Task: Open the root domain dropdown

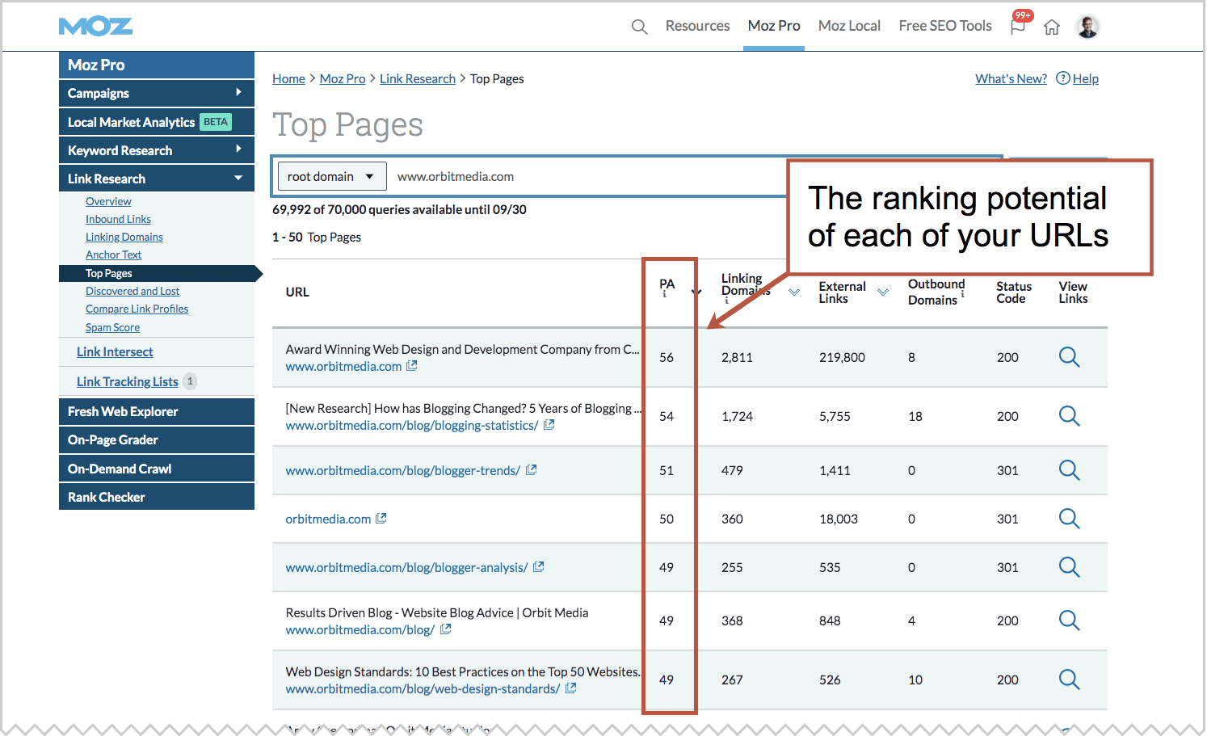Action: 331,176
